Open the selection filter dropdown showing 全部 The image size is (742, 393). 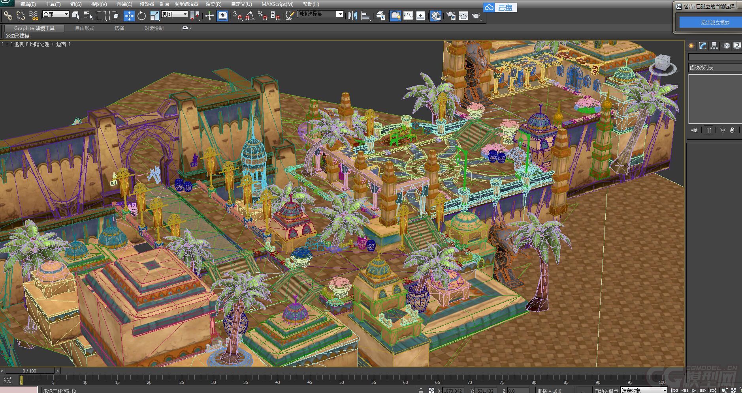coord(56,14)
